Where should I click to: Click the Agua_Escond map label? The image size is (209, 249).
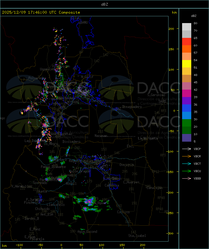(x=87, y=232)
